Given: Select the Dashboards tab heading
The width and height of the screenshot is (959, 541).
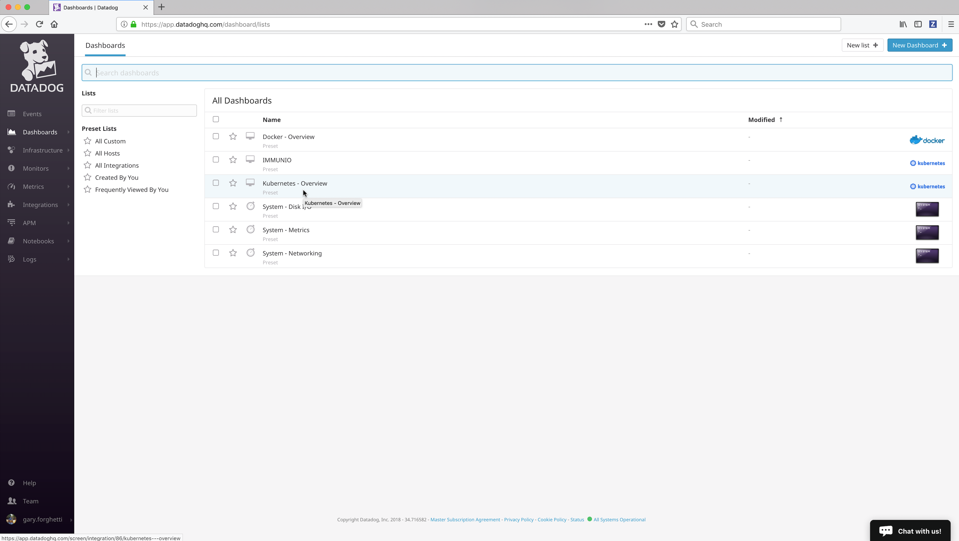Looking at the screenshot, I should click(105, 45).
